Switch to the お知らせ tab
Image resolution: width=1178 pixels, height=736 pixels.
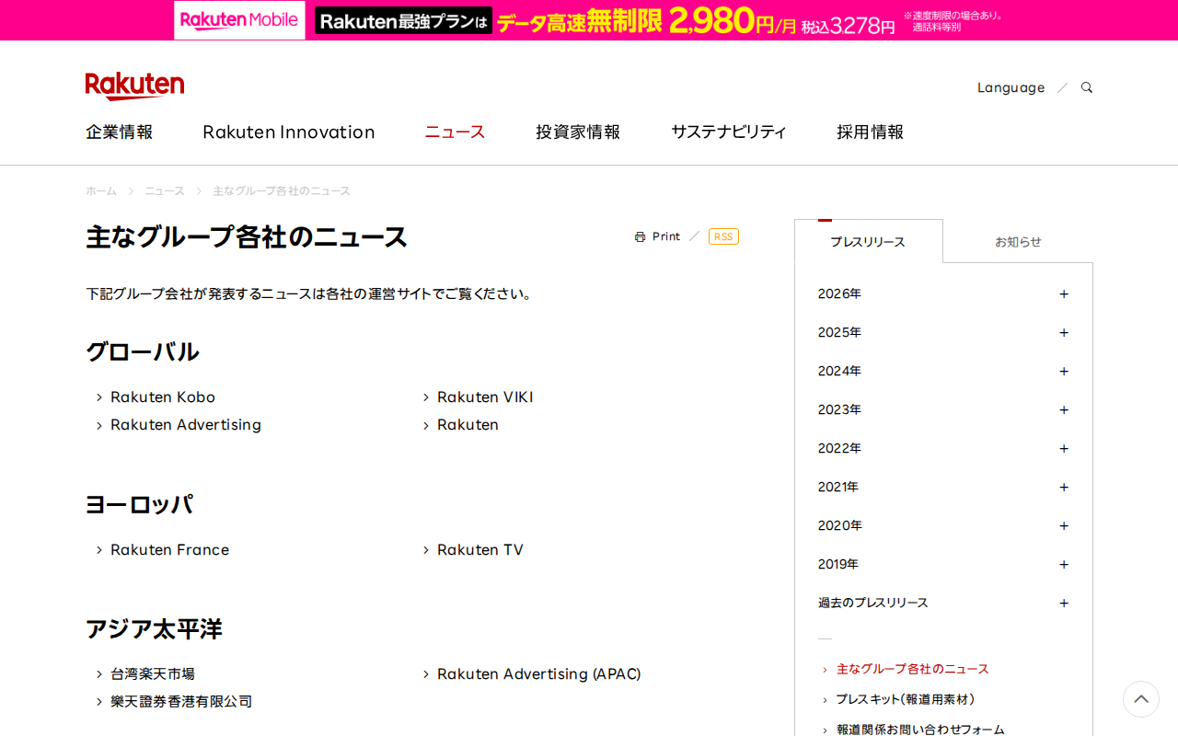pyautogui.click(x=1018, y=241)
